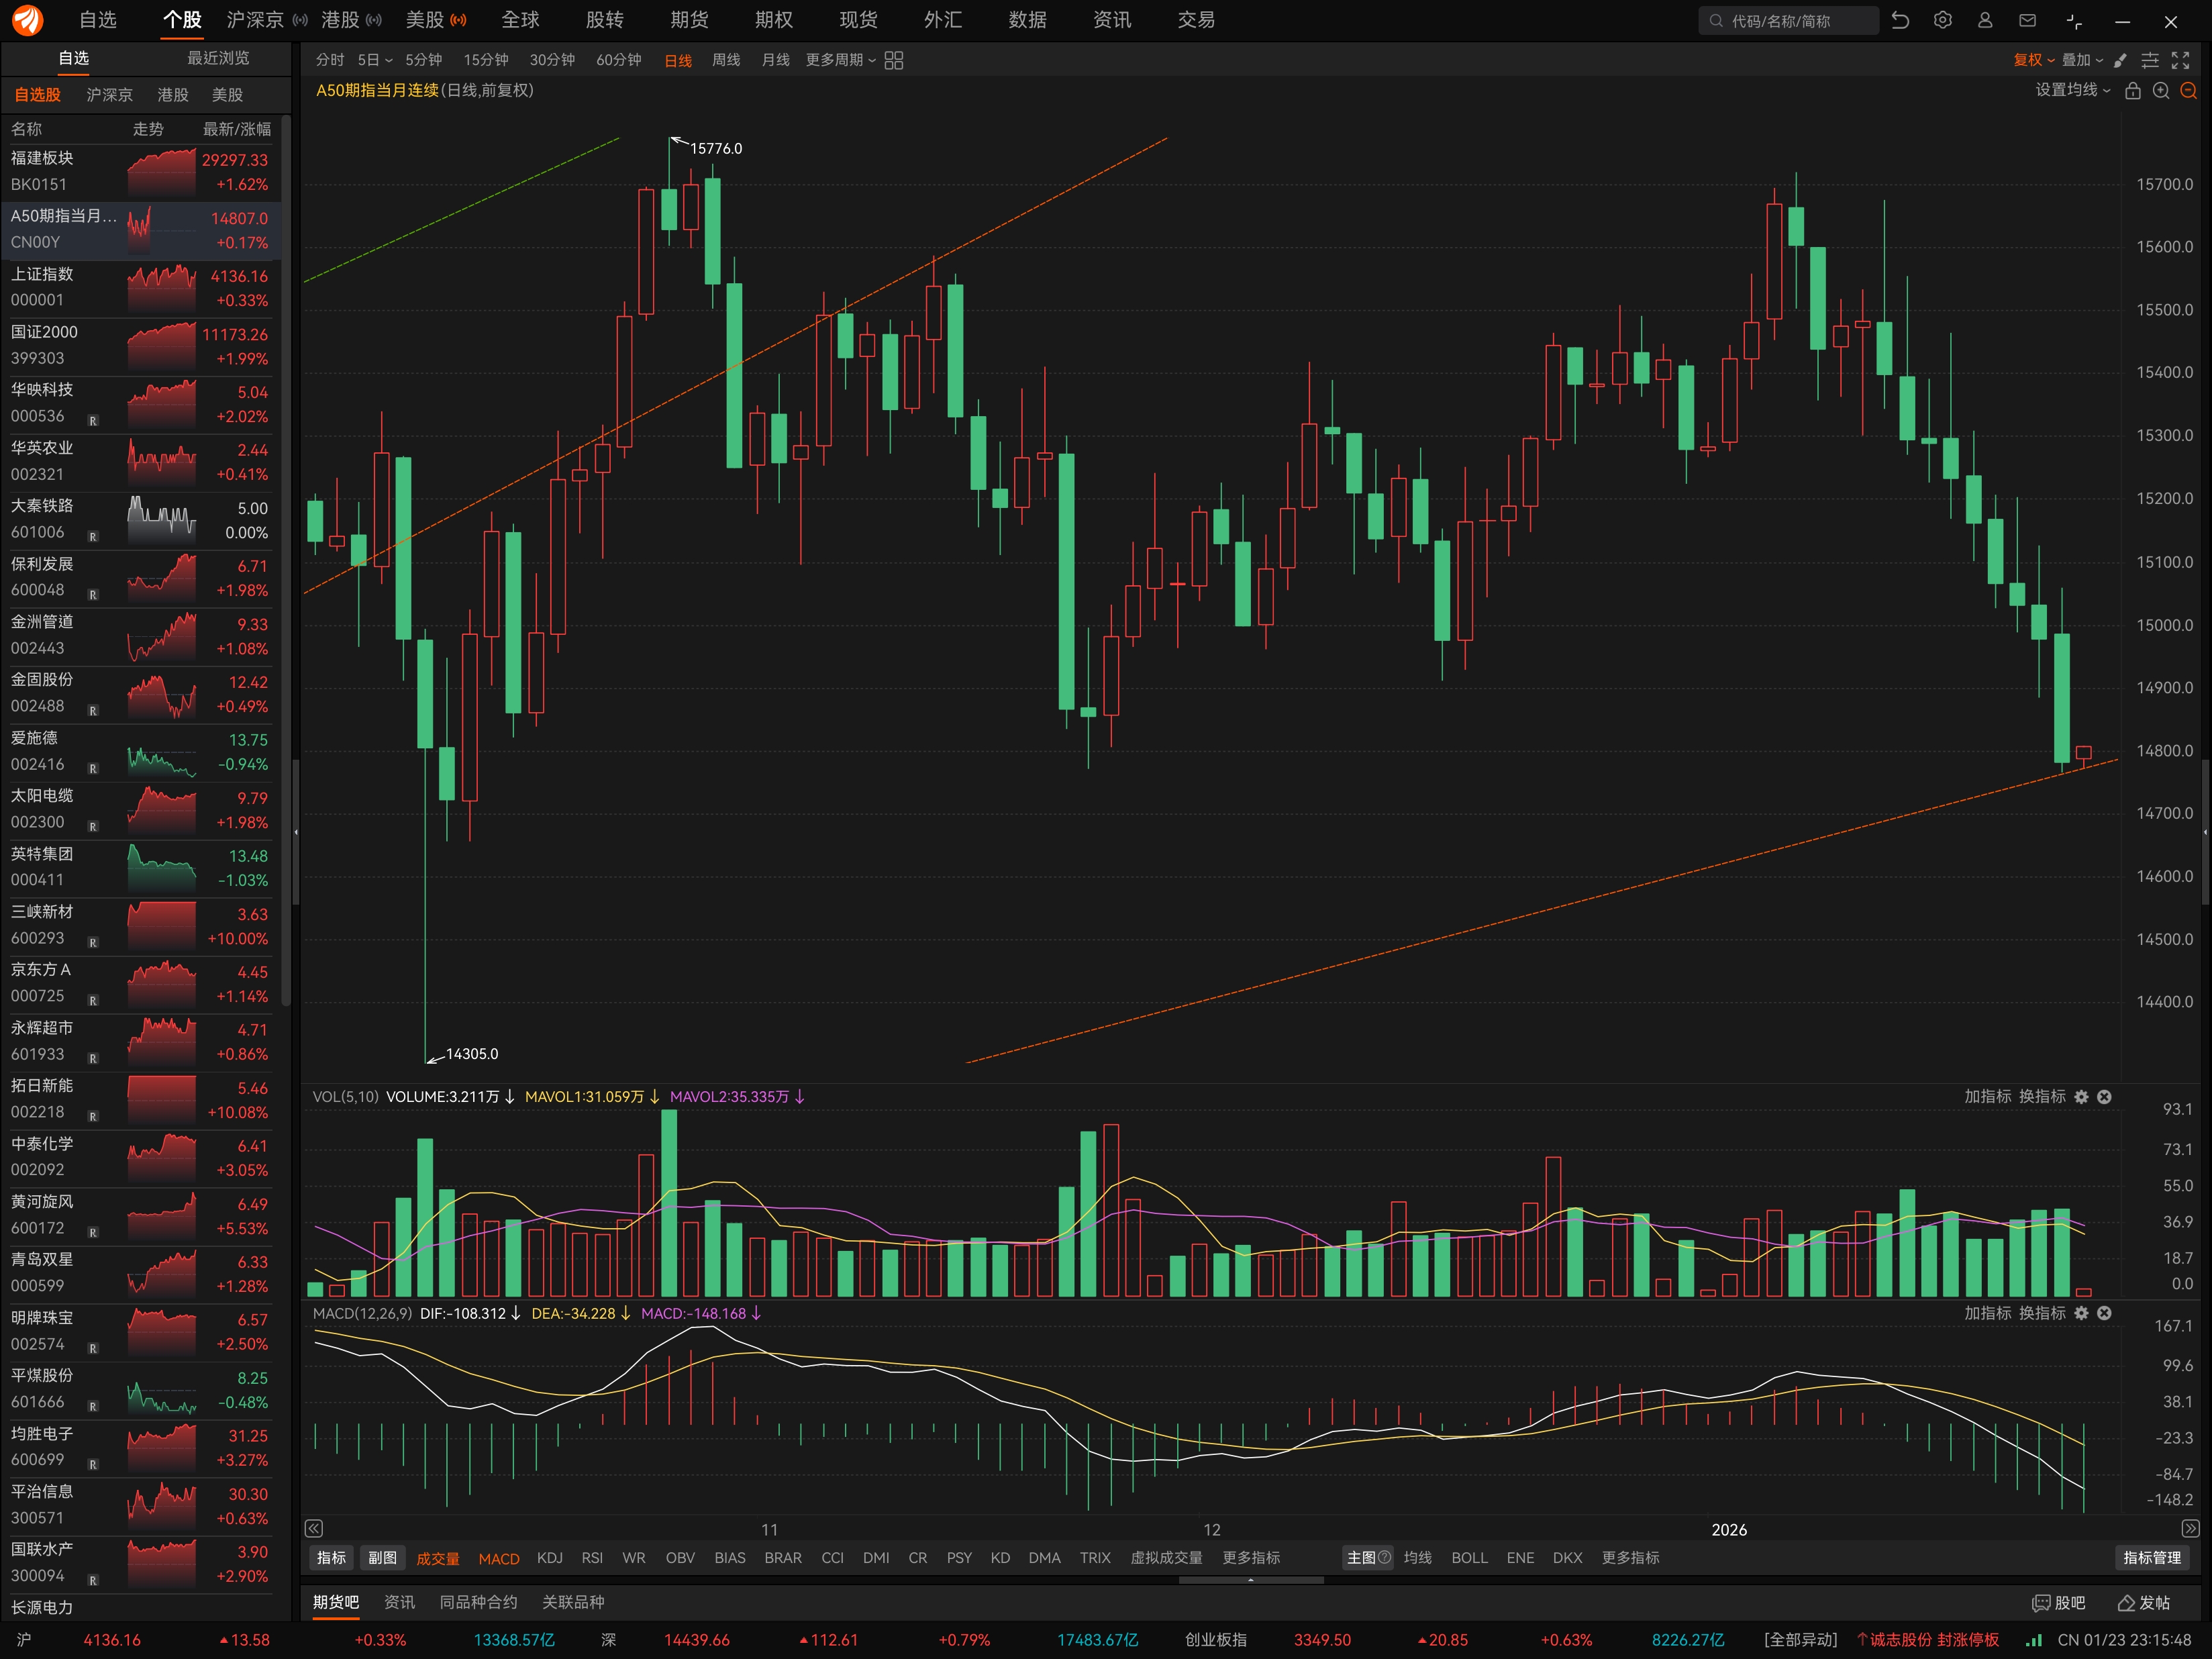Open the mail messages icon
The height and width of the screenshot is (1659, 2212).
pos(2027,20)
